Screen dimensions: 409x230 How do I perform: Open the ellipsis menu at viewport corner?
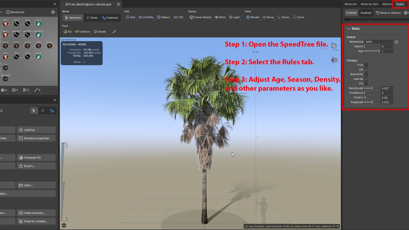[64, 225]
